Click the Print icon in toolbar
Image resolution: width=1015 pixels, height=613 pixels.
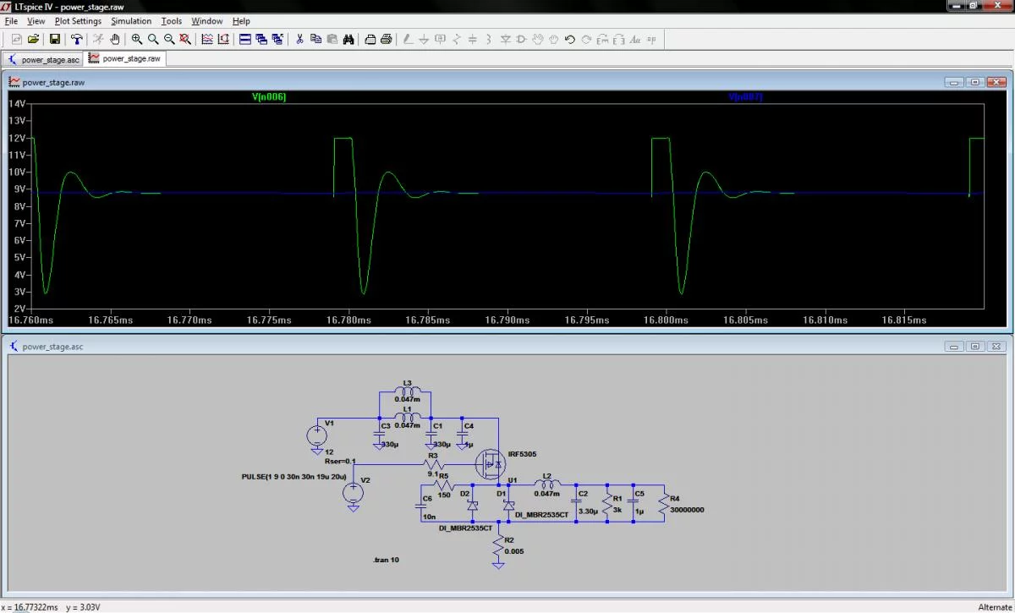coord(386,39)
